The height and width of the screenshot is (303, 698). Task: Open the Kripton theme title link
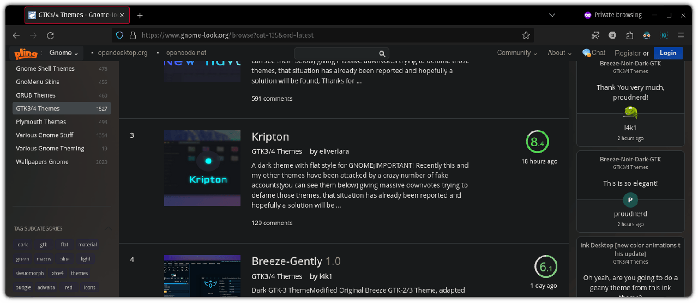click(x=270, y=137)
